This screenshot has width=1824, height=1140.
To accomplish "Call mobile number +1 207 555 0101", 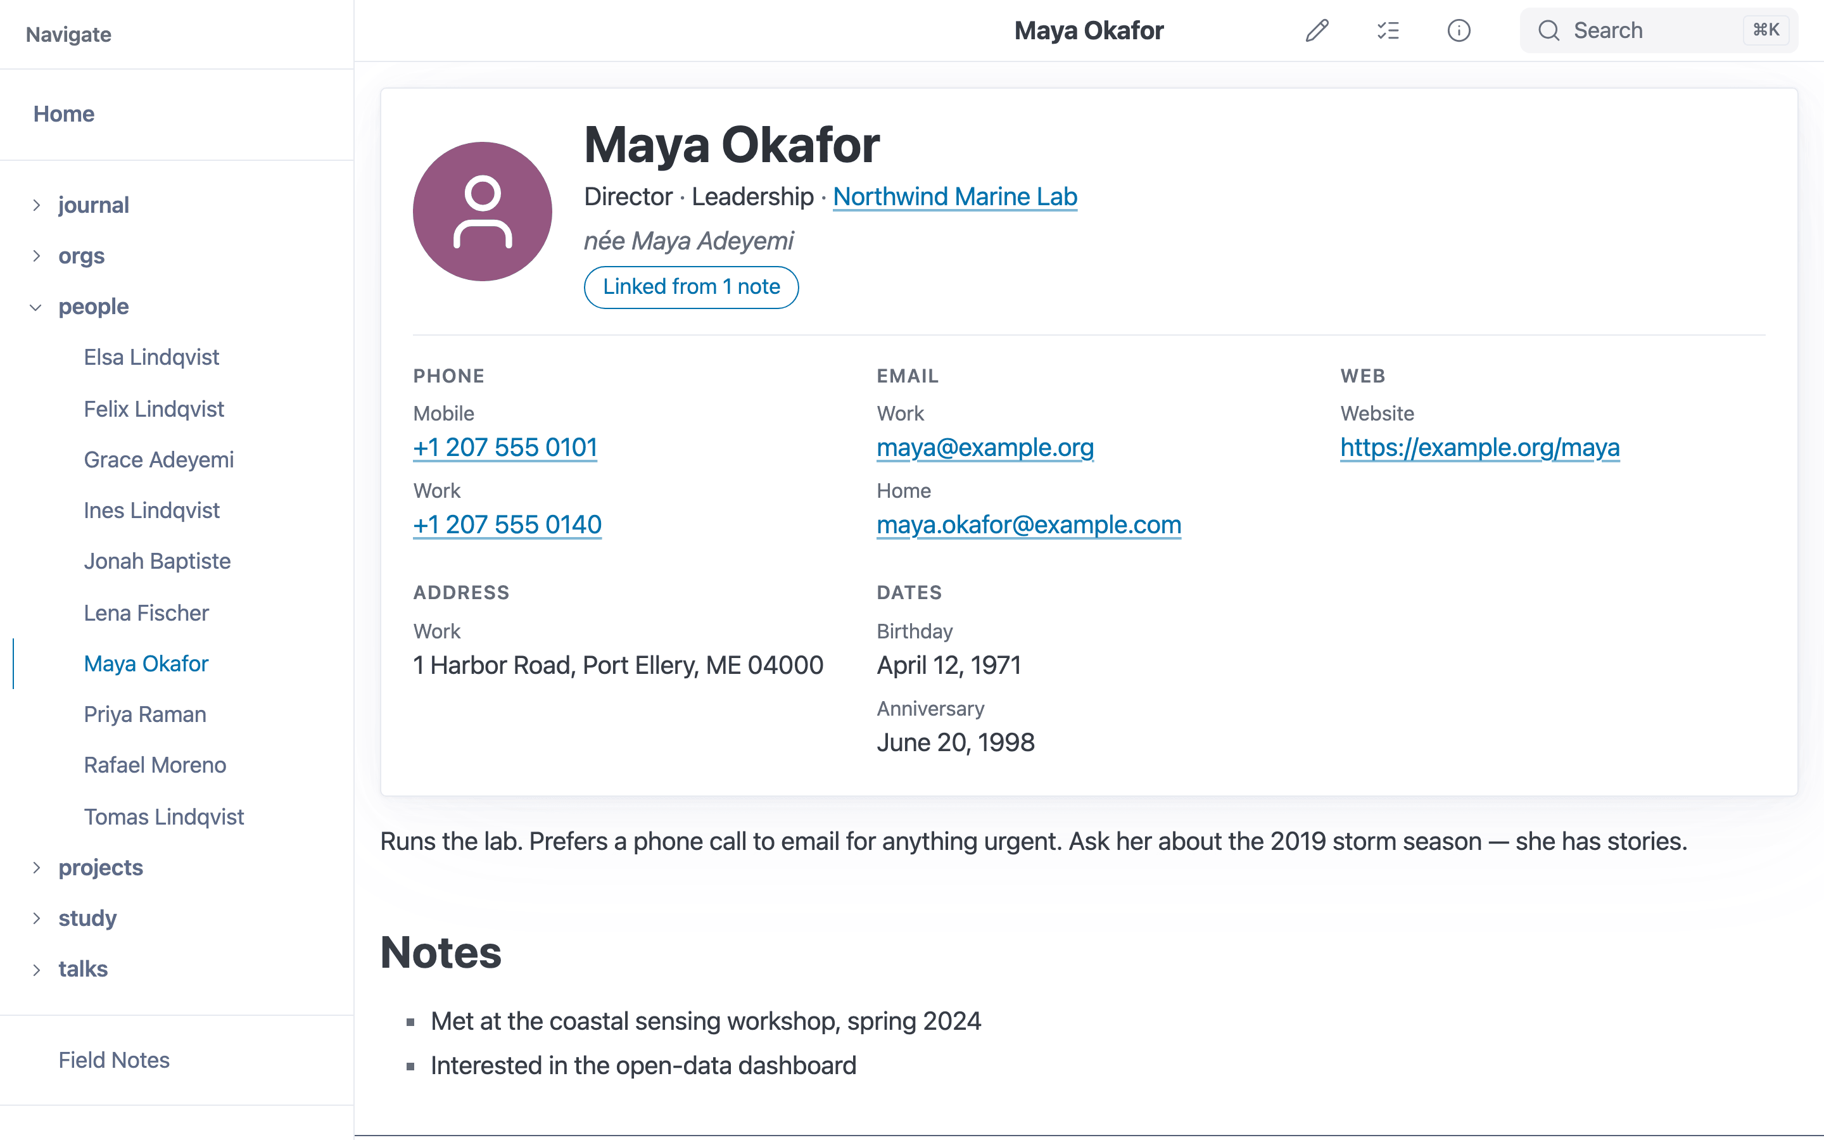I will tap(505, 448).
